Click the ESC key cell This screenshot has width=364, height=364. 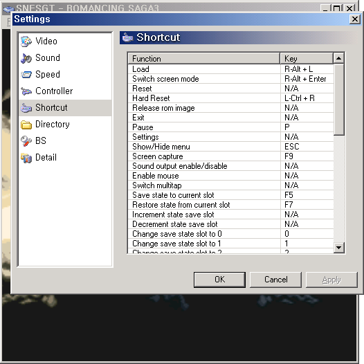(x=307, y=147)
